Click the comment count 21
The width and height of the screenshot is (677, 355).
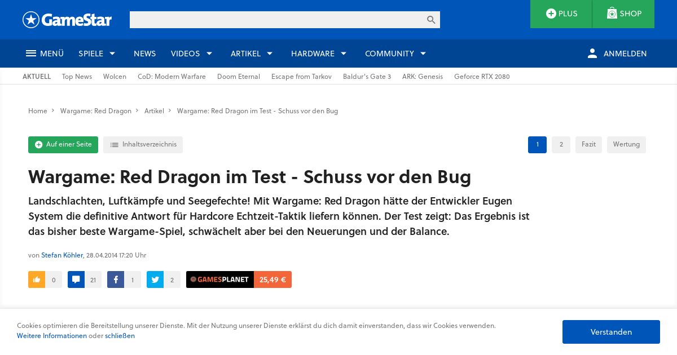pyautogui.click(x=93, y=279)
